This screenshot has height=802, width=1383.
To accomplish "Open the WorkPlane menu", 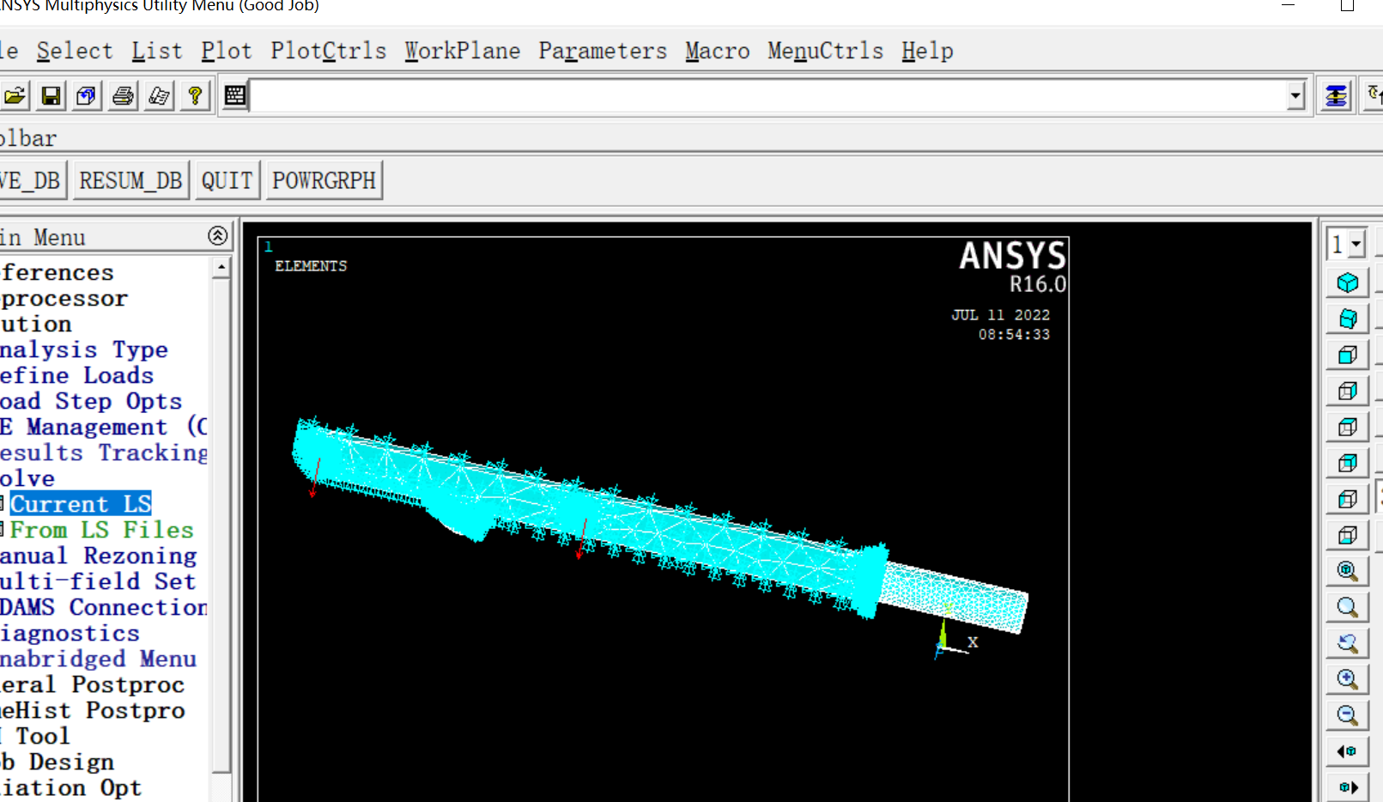I will (x=462, y=51).
